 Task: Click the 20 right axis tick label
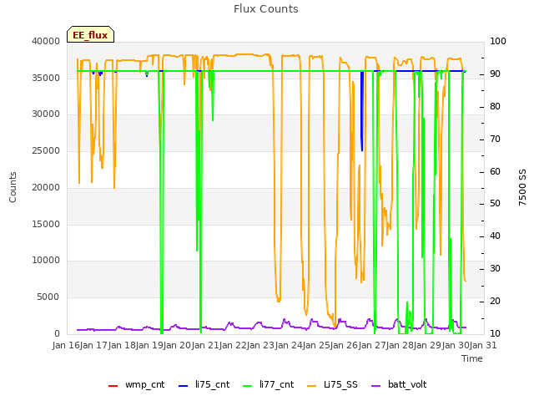click(x=495, y=301)
